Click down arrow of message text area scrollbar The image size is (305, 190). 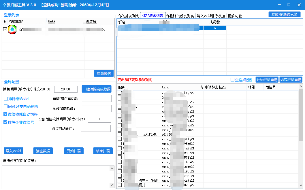(x=112, y=185)
